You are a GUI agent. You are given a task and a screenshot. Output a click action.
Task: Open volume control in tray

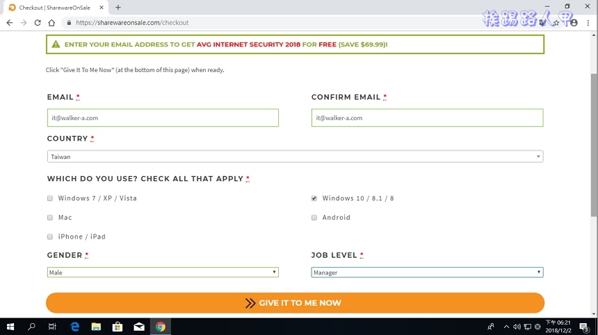(x=517, y=327)
